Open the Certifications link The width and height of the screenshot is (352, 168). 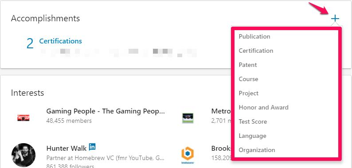(x=61, y=41)
